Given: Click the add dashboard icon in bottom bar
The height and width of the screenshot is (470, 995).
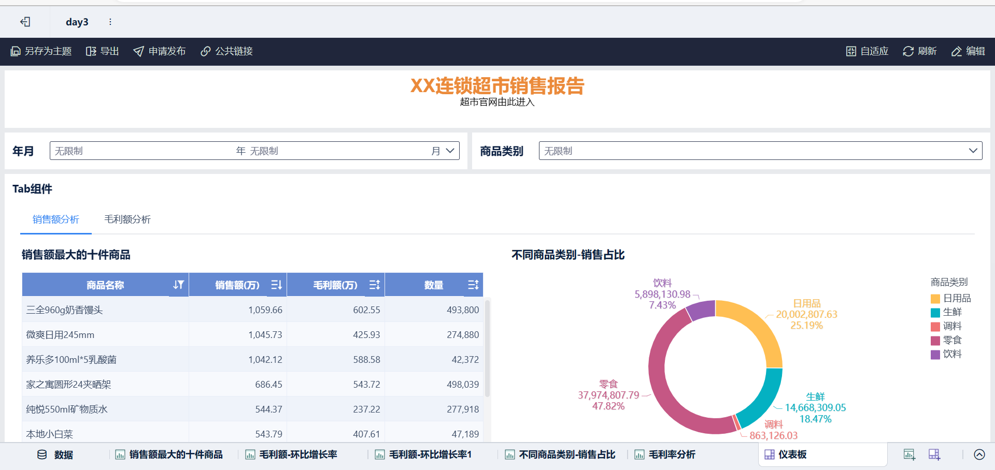Looking at the screenshot, I should 934,454.
